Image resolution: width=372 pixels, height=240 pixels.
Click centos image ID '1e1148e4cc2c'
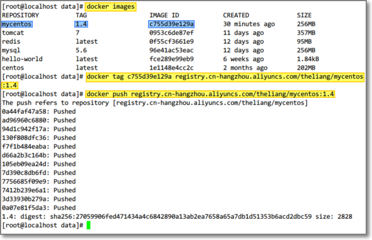172,68
